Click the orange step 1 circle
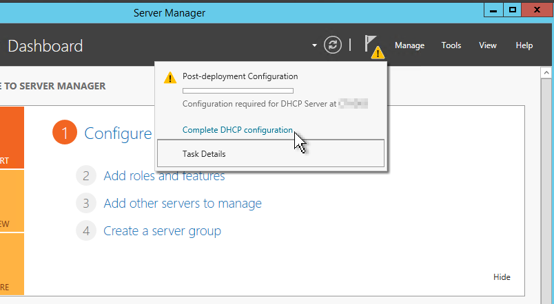This screenshot has width=554, height=304. coord(65,133)
